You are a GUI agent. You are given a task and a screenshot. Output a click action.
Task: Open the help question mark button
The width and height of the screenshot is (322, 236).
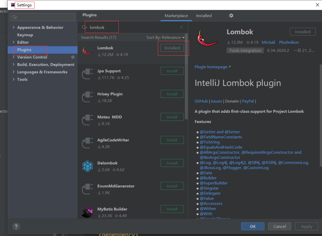(x=16, y=226)
